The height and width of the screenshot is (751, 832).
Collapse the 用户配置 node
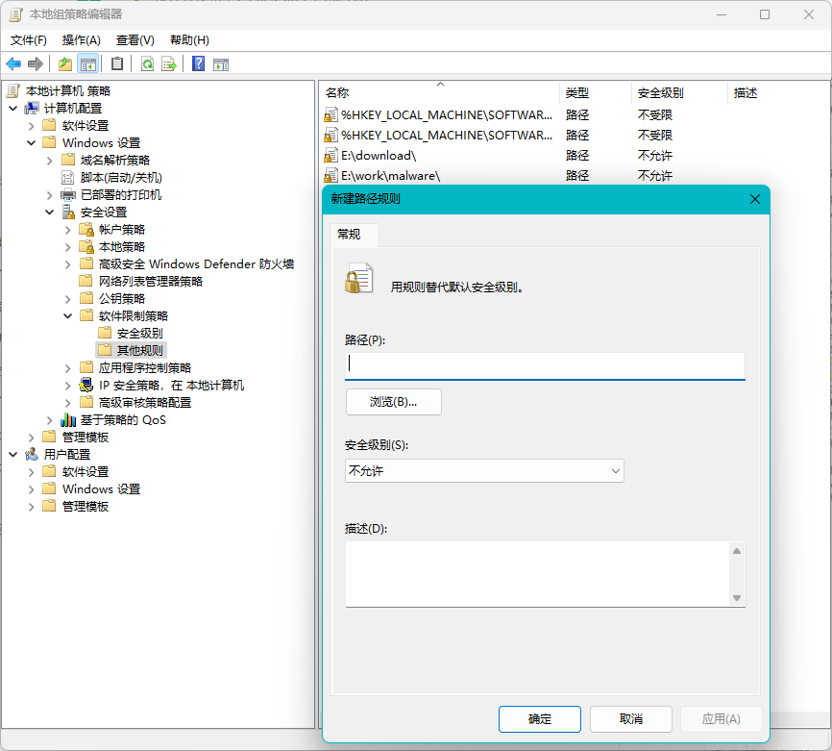tap(13, 455)
